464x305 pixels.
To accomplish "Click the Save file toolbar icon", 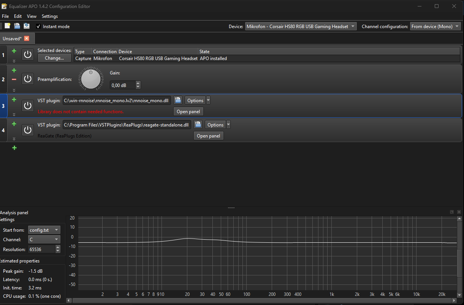I will click(27, 26).
